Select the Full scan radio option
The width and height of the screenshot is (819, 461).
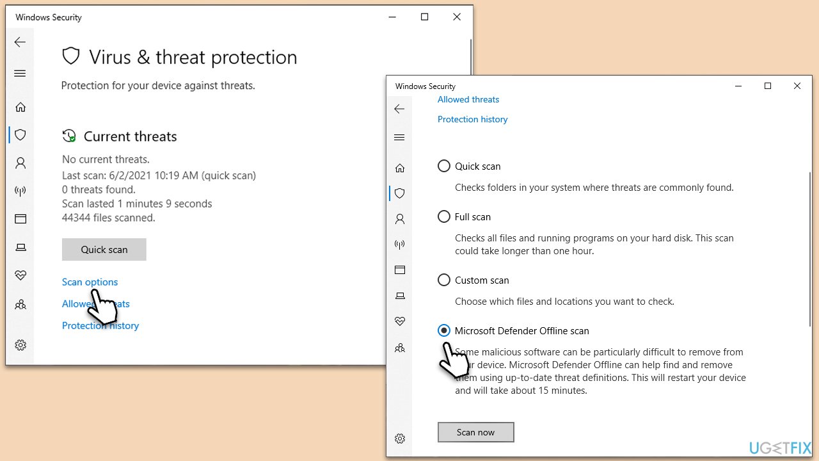444,216
